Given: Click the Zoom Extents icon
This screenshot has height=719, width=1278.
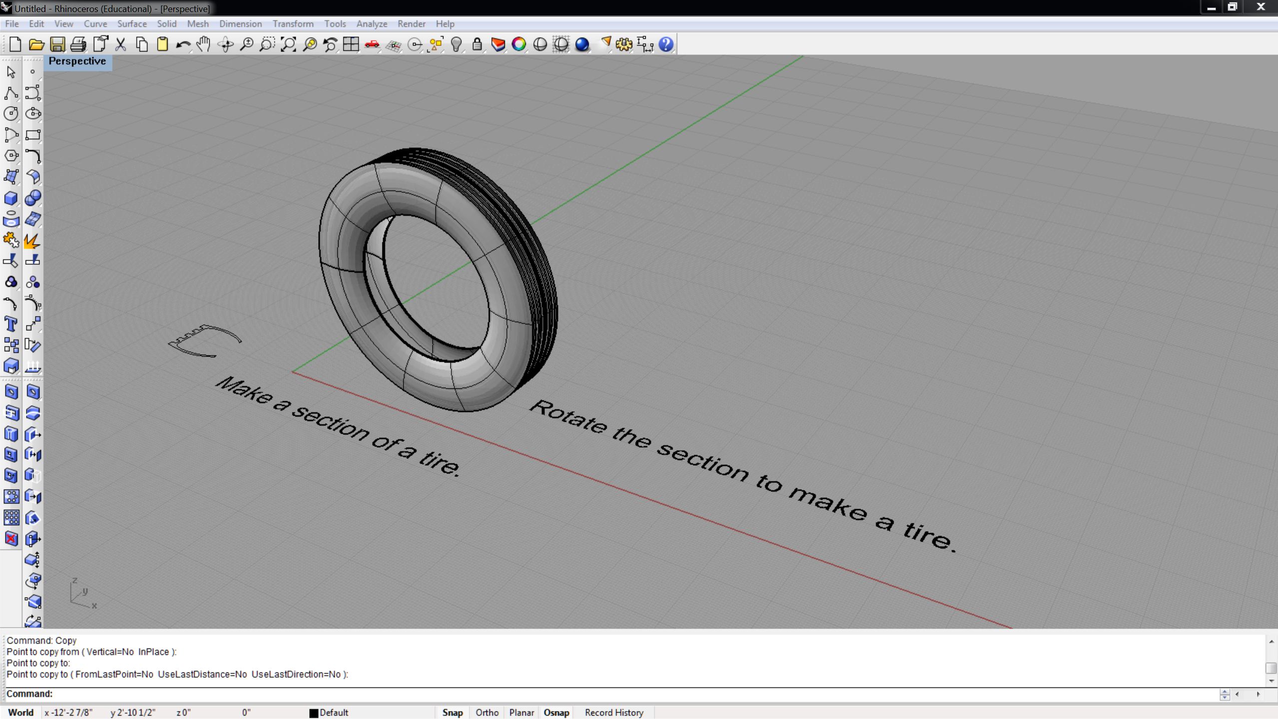Looking at the screenshot, I should (288, 44).
